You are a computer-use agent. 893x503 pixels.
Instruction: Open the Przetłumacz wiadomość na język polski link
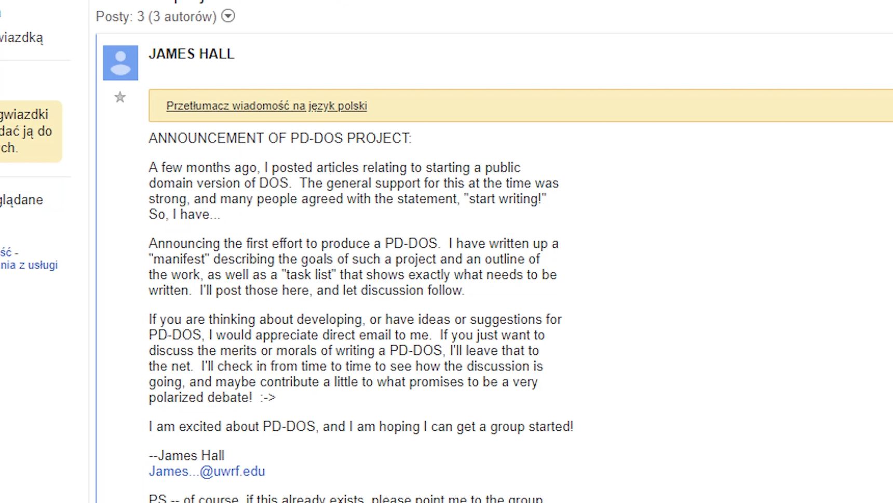point(266,105)
